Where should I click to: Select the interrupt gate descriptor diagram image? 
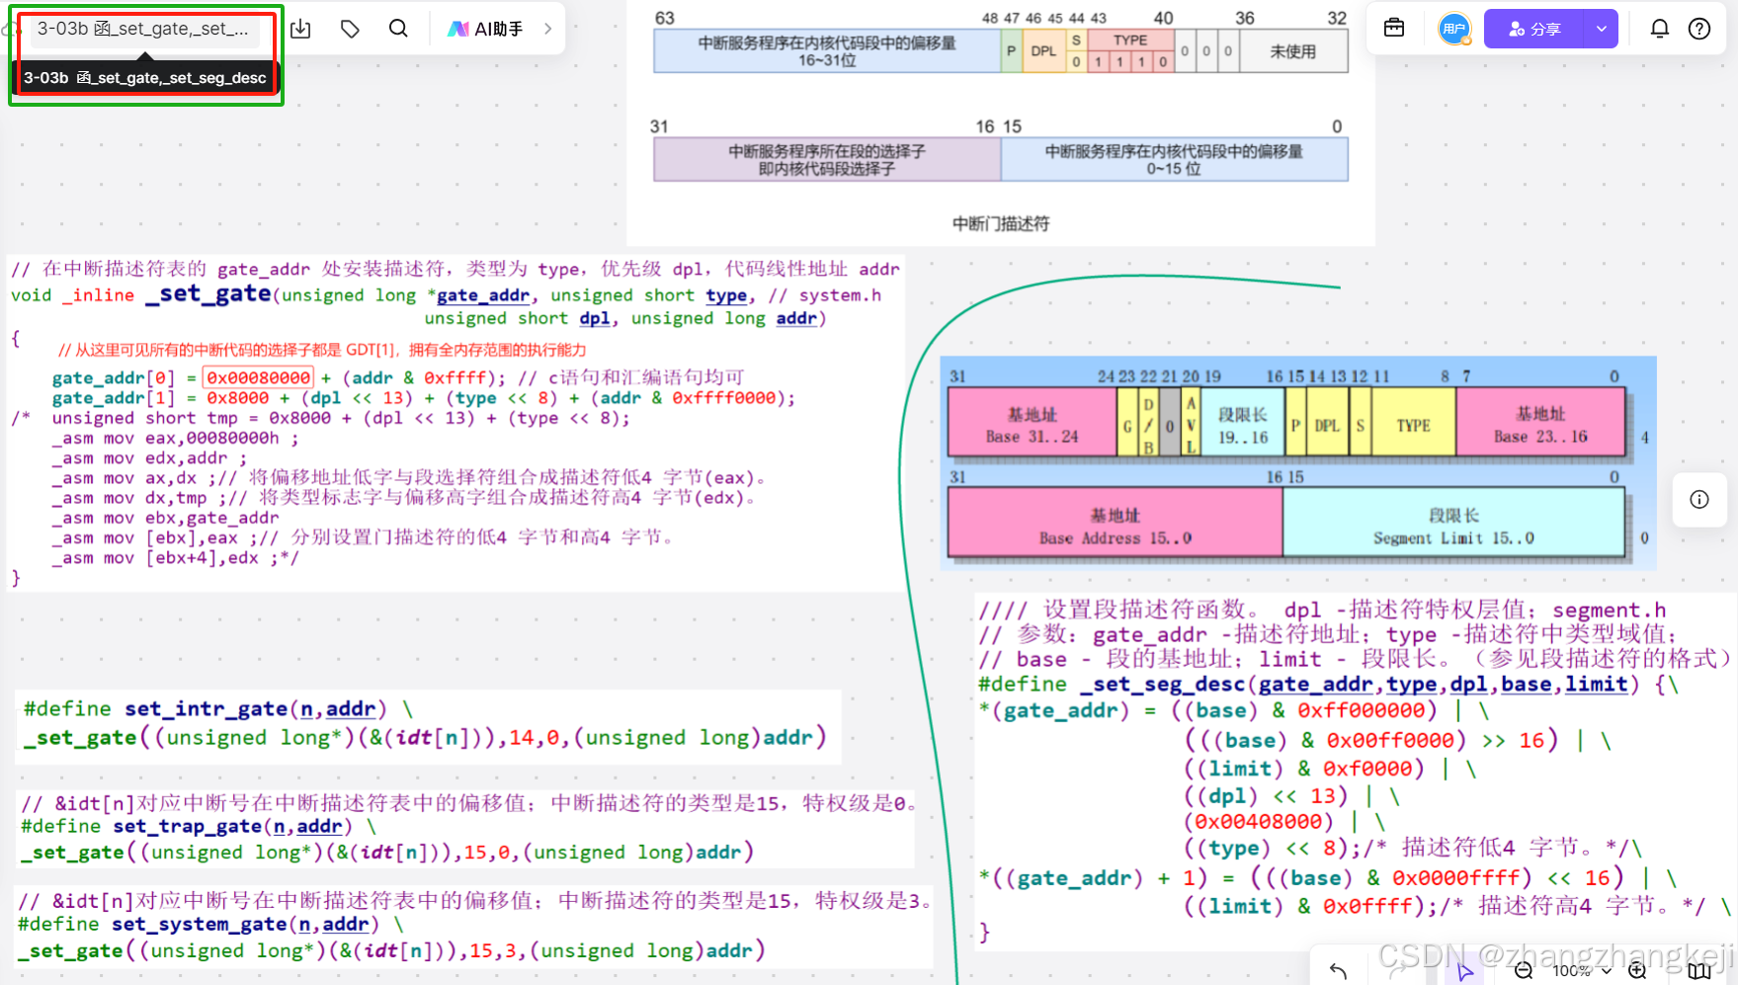[1000, 123]
